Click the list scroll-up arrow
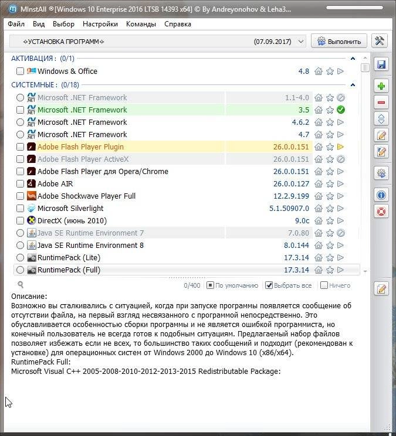Image resolution: width=396 pixels, height=436 pixels. 365,58
